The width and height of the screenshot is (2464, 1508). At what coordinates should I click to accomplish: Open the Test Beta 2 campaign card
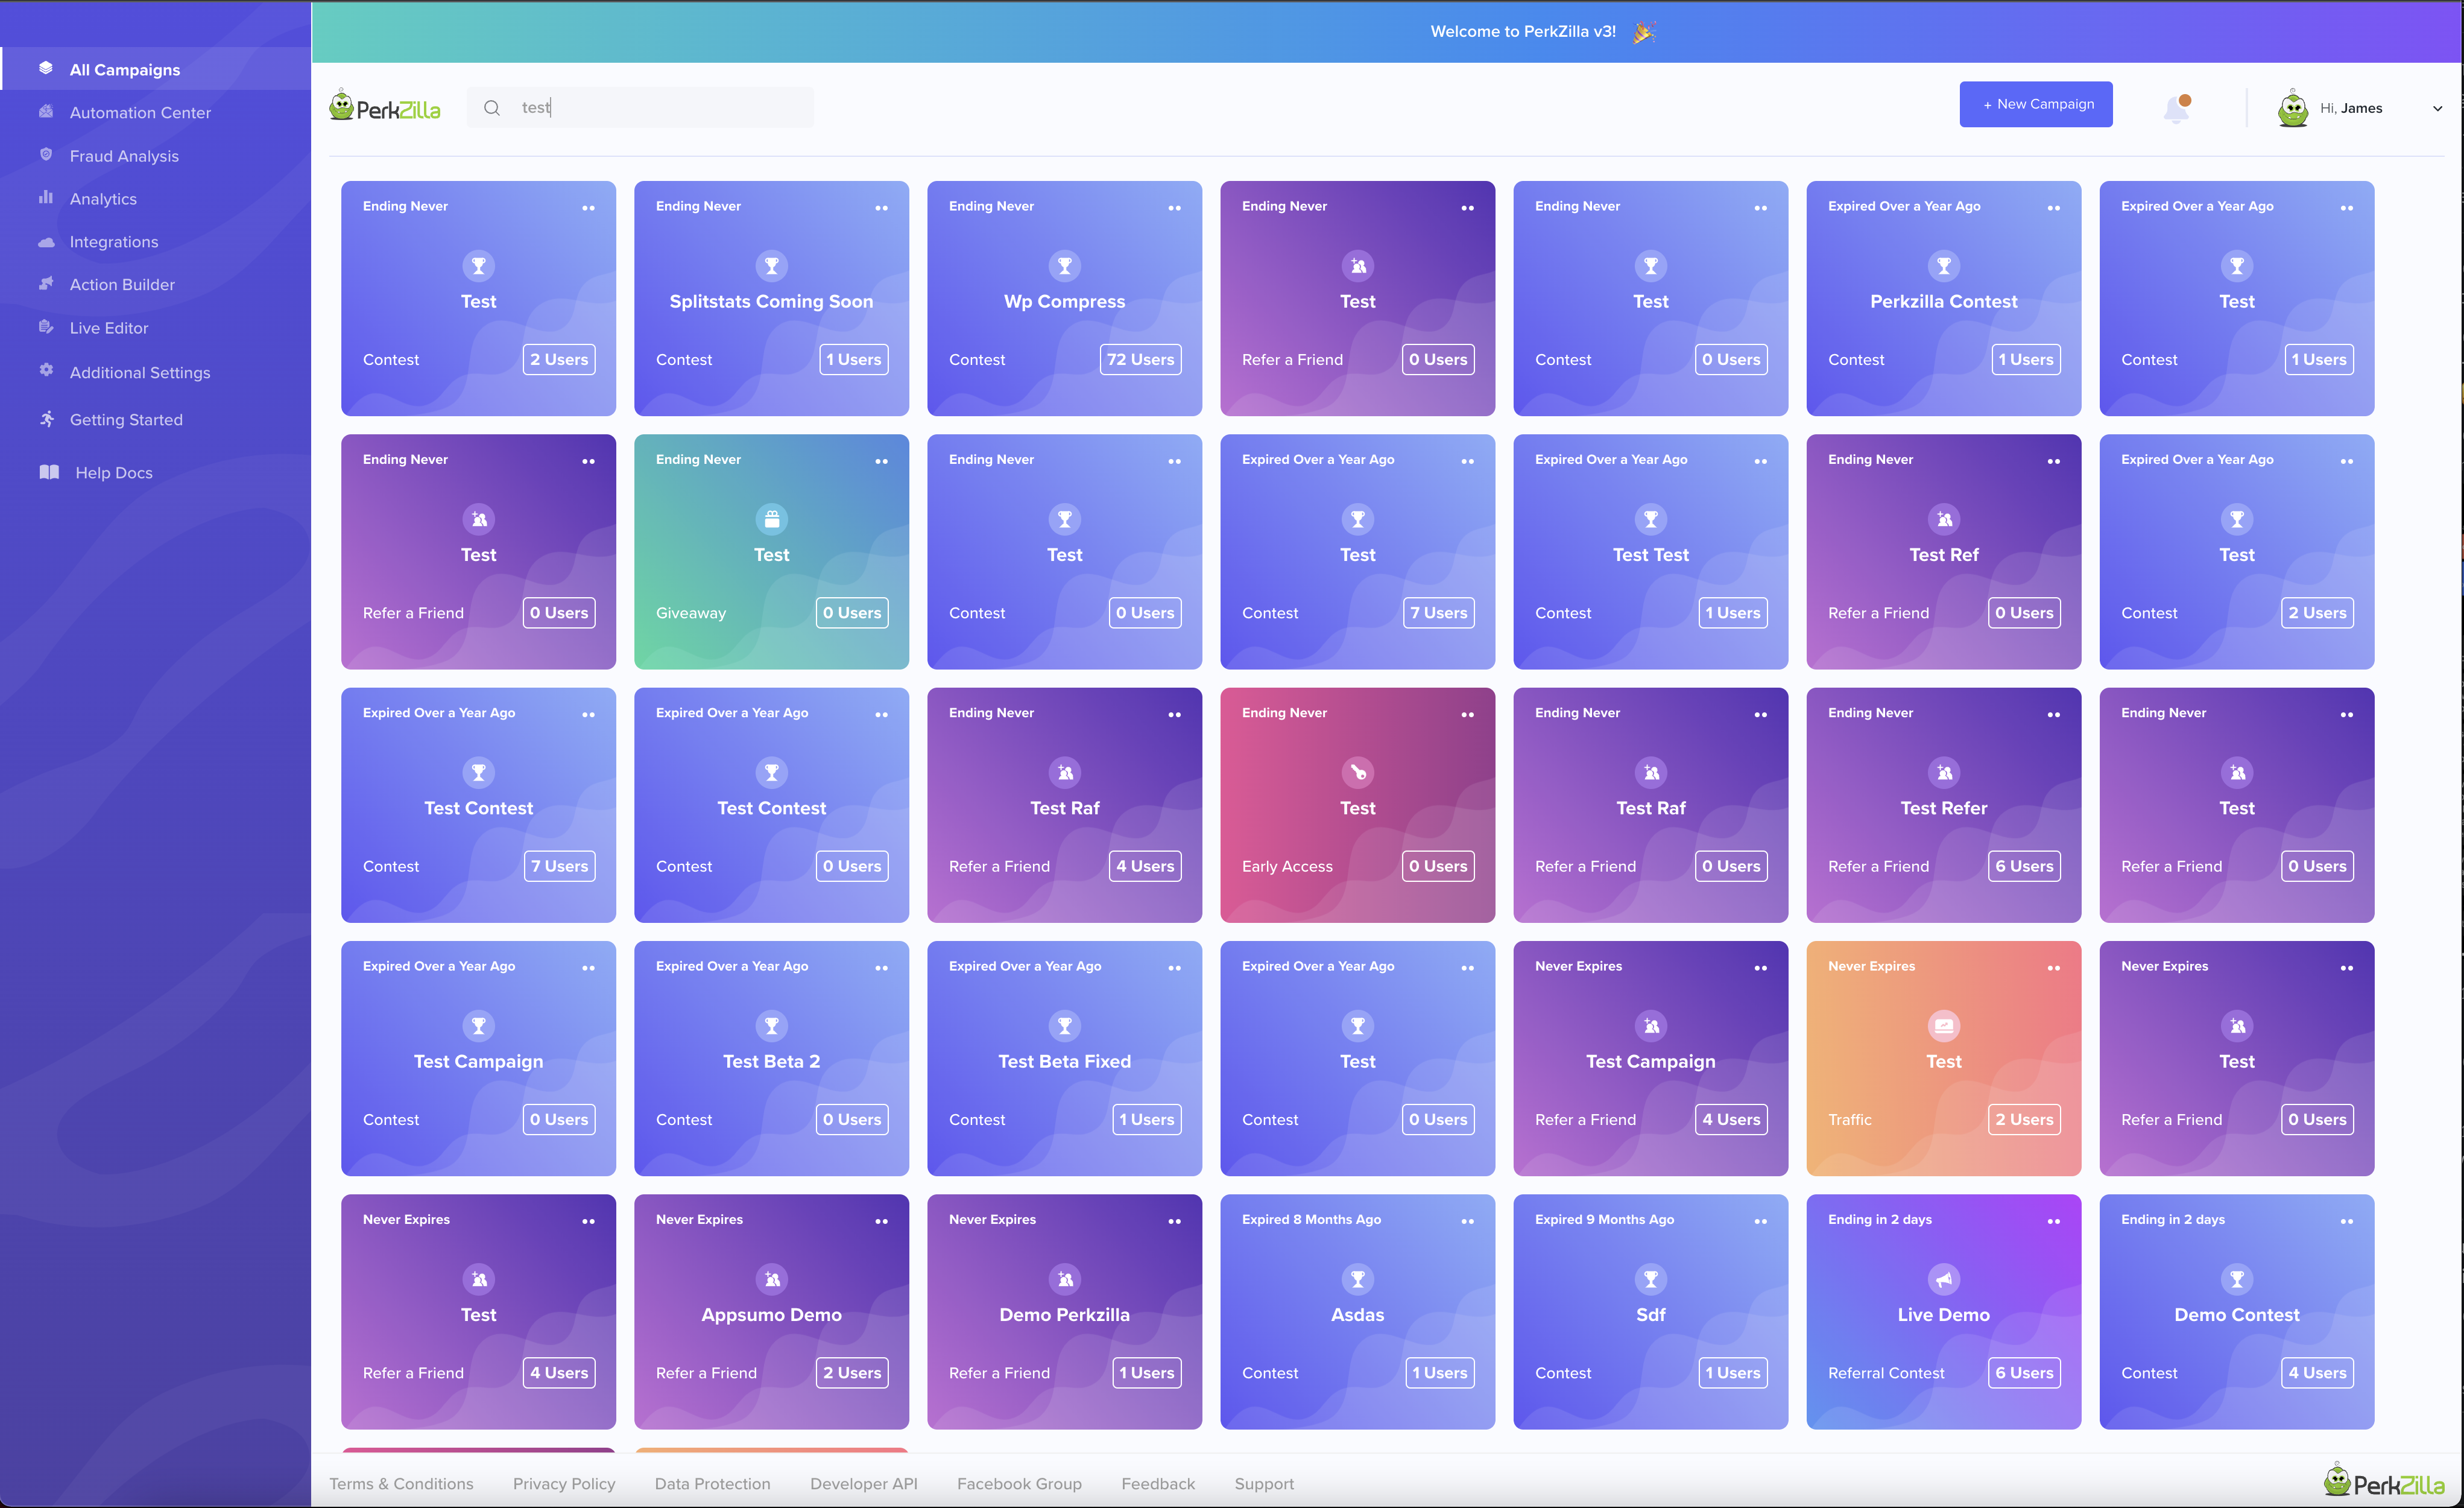point(771,1058)
